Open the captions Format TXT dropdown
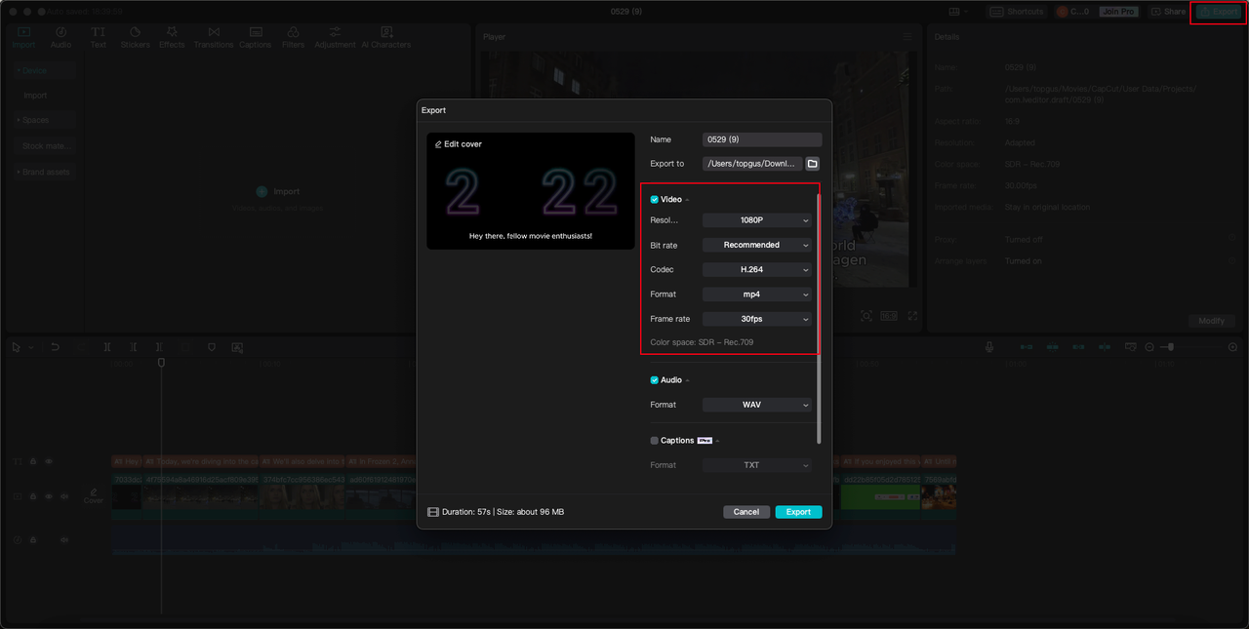This screenshot has width=1249, height=629. click(x=757, y=465)
